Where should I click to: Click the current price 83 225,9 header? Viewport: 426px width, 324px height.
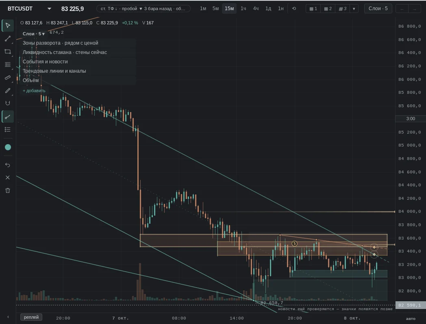tap(72, 9)
